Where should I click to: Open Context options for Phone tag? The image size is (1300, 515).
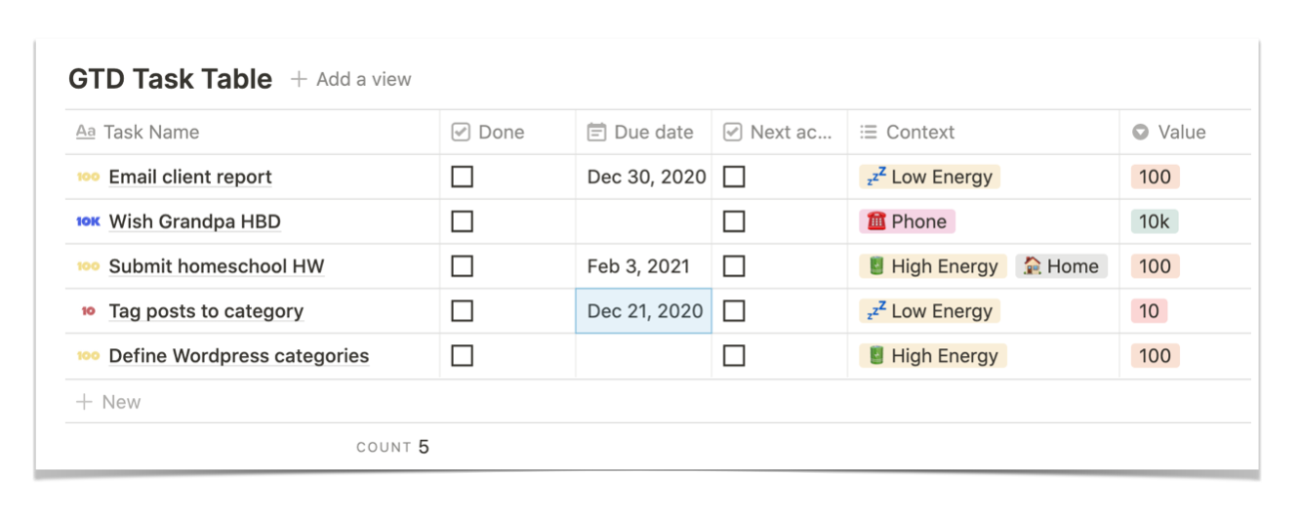[907, 221]
